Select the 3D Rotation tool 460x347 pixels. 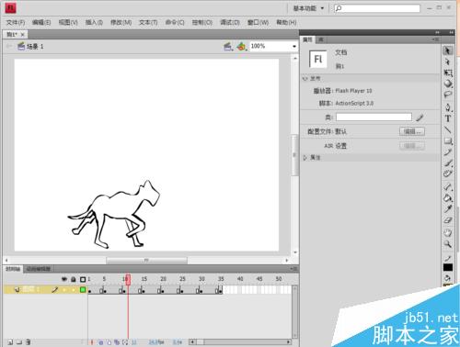click(448, 84)
